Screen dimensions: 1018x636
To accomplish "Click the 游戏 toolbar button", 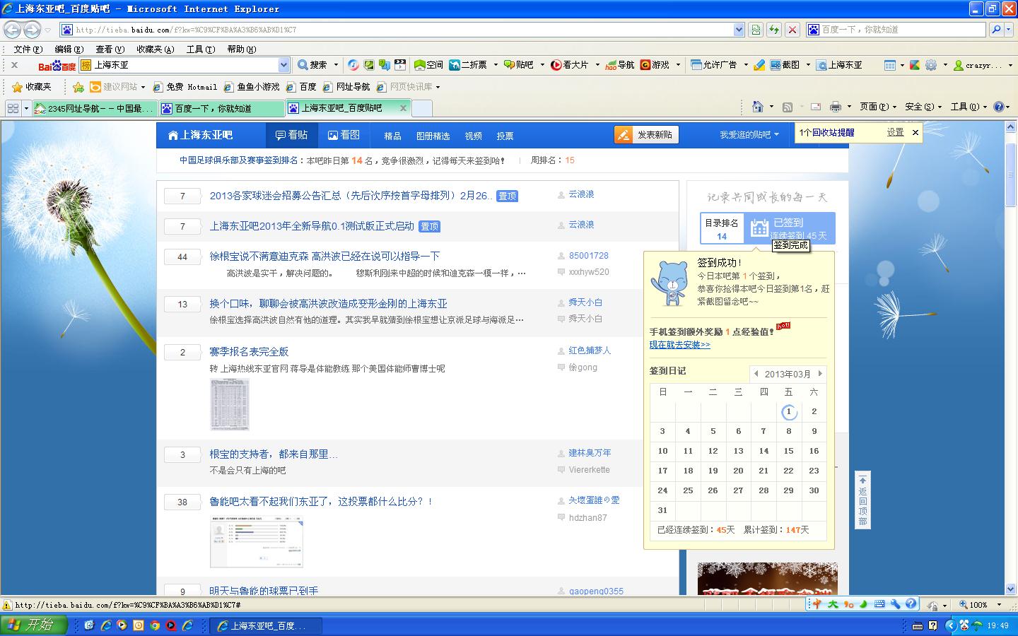I will pos(655,64).
